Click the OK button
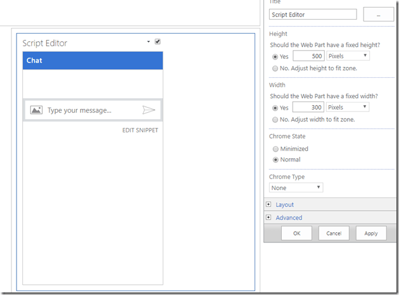Viewport: 399px width, 295px height. point(296,233)
